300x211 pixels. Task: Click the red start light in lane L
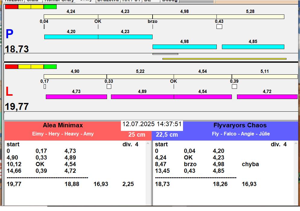(12, 67)
